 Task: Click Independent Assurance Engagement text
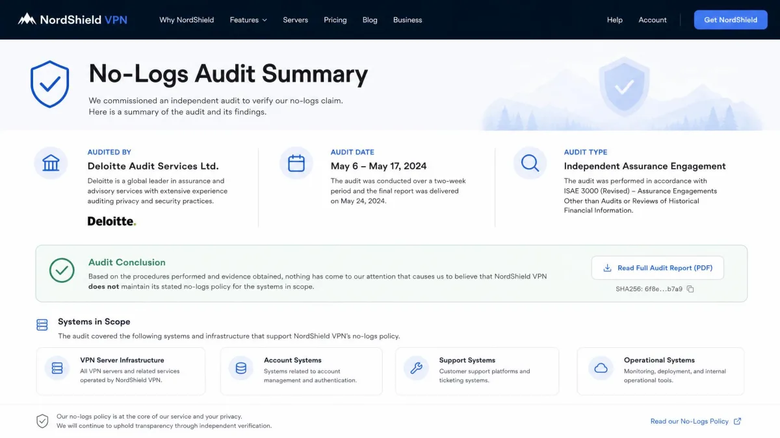[x=645, y=166]
